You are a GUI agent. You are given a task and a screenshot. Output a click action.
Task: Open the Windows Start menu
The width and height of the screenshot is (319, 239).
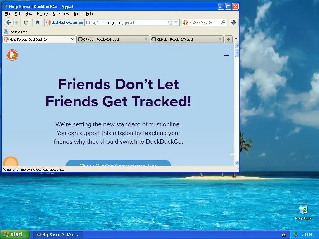click(x=15, y=235)
